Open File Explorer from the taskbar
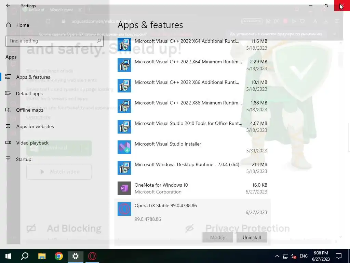Viewport: 350px width, 263px height. 42,256
